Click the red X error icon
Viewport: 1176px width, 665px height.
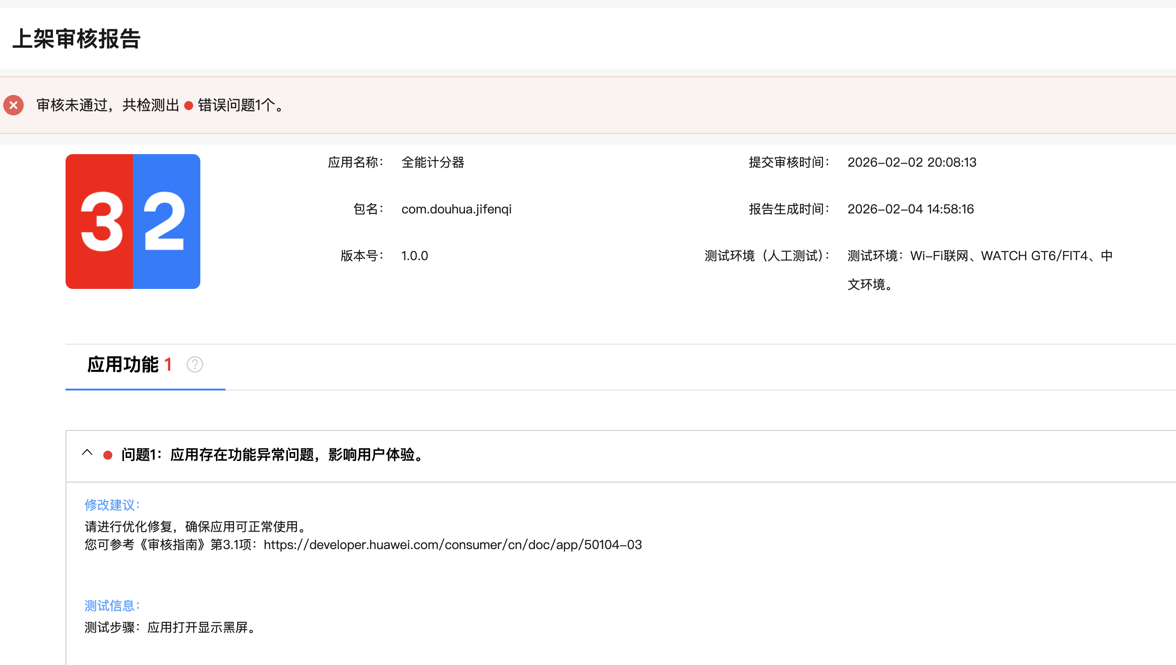tap(13, 105)
